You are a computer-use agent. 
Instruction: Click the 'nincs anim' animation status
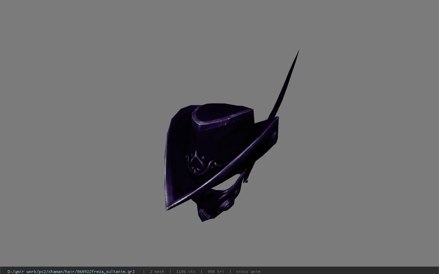248,272
